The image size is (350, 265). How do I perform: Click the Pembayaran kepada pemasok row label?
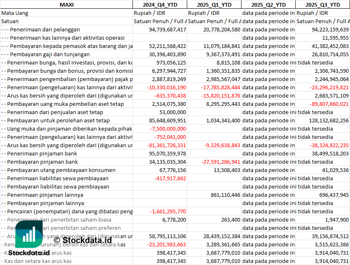click(71, 46)
